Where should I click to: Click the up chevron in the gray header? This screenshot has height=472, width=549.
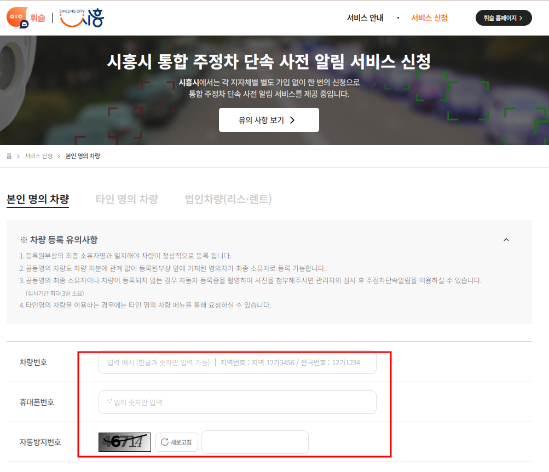click(506, 239)
